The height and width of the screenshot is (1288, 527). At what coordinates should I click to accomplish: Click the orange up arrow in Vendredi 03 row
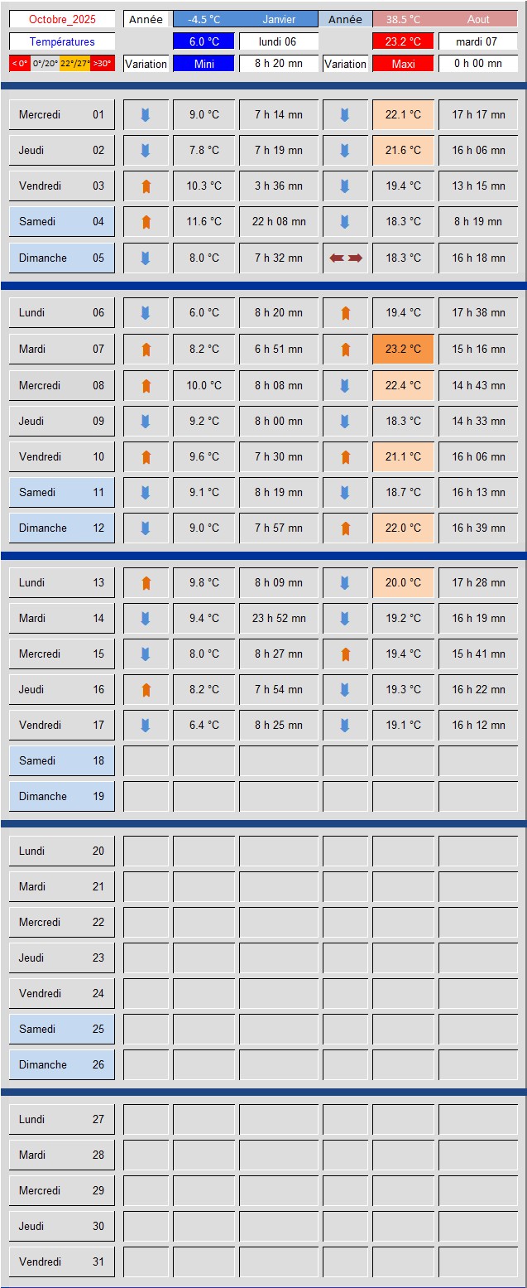pos(146,186)
